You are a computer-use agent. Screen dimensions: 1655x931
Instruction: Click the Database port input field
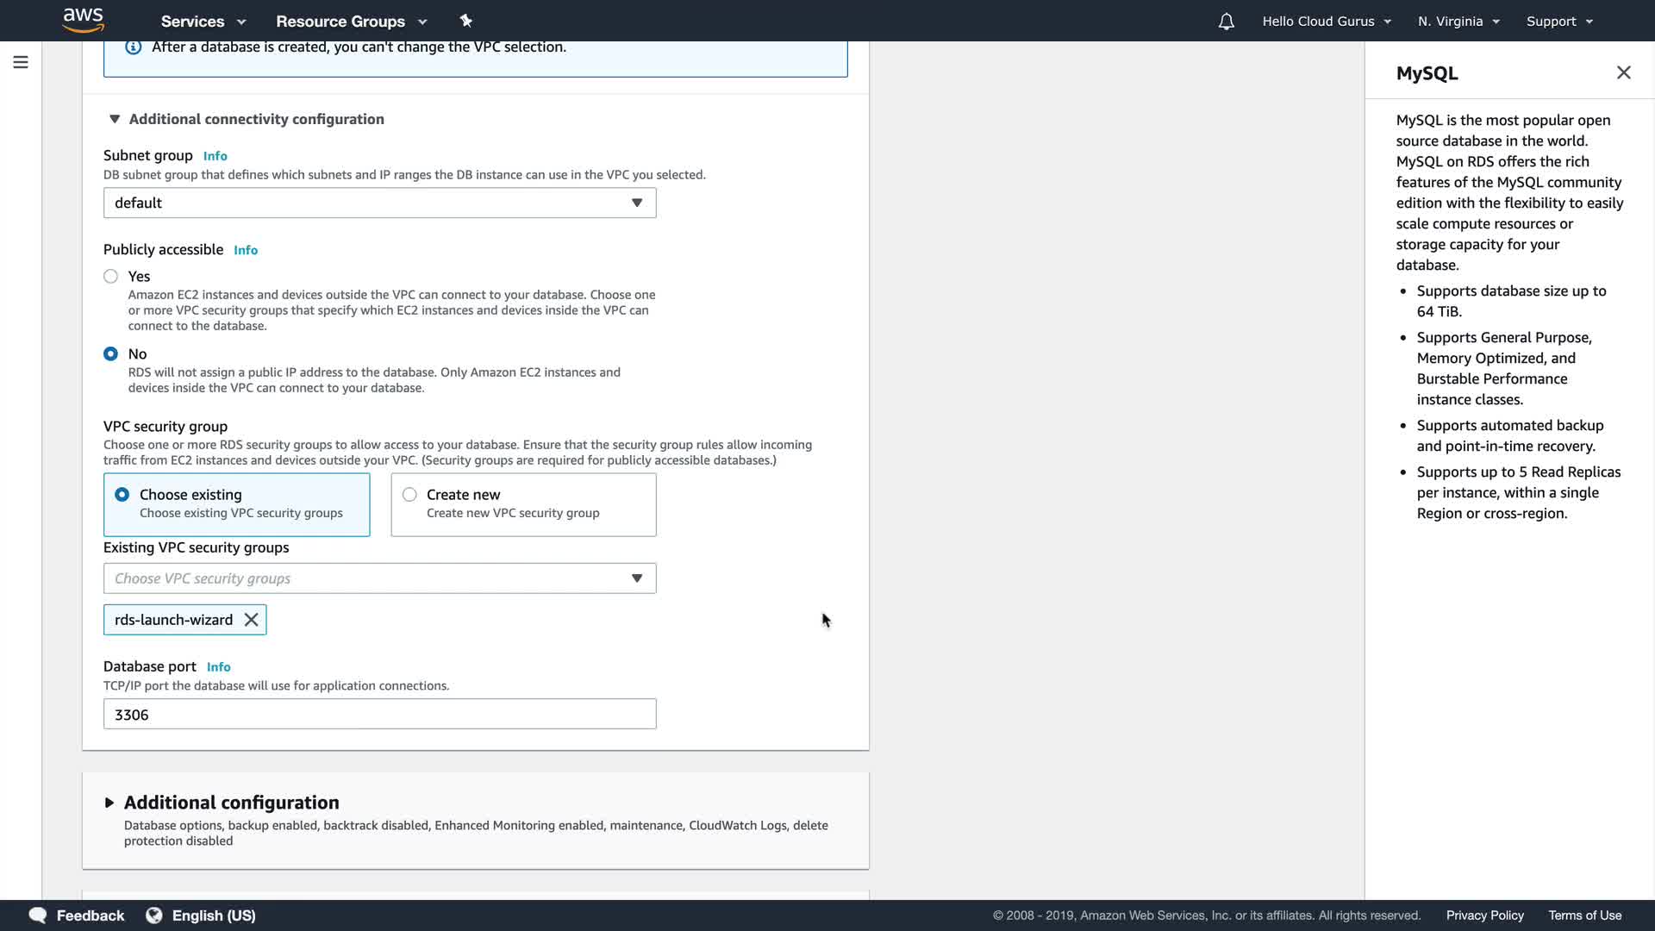[x=379, y=715]
